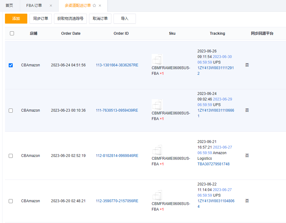Viewport: 286px width, 223px height.
Task: Open product thumbnail for order 112-3590770-2157056RE
Action: click(x=157, y=195)
